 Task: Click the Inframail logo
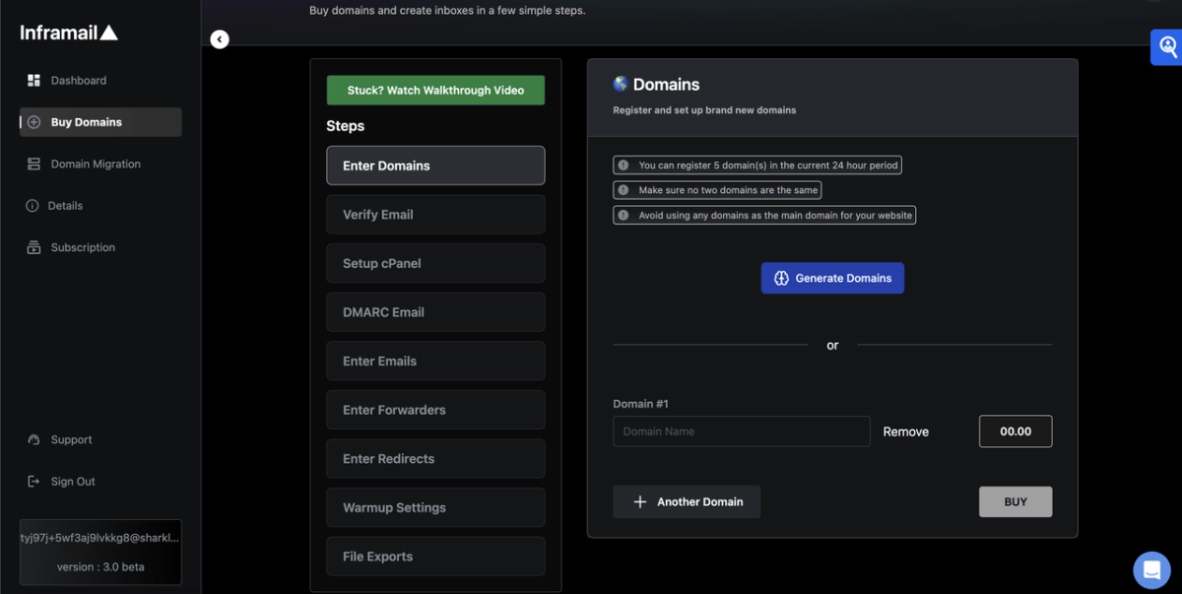click(x=69, y=33)
